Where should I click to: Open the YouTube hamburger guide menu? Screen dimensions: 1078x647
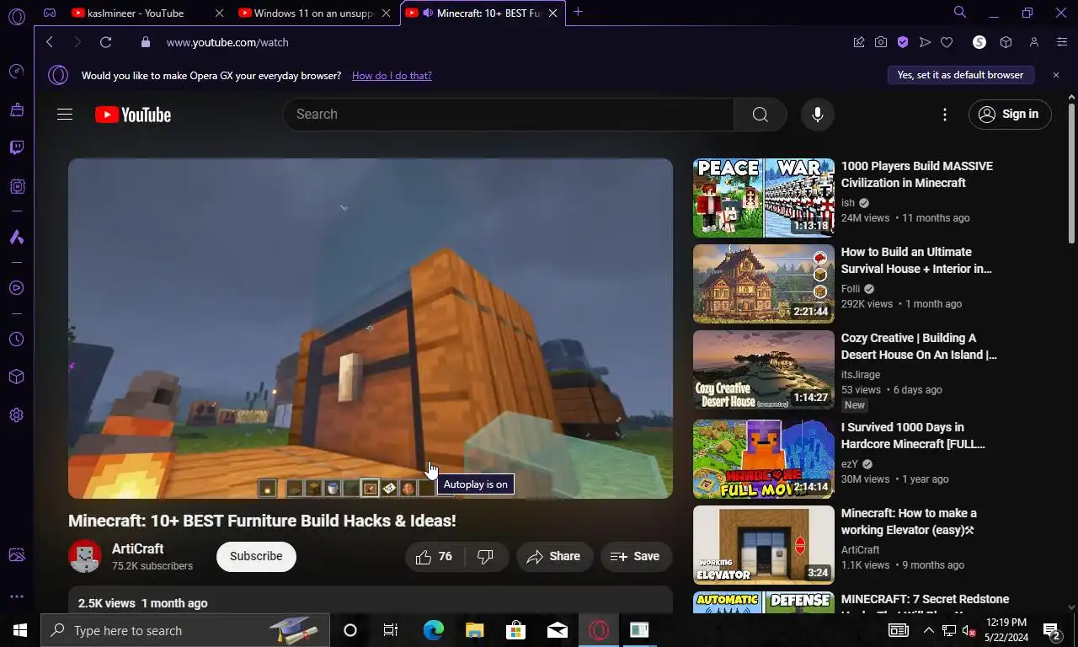point(65,115)
